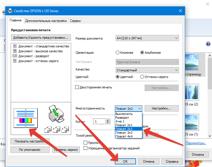212x167 pixels.
Task: Select Документ - оттенок серого preset text
Action: pyautogui.click(x=38, y=61)
